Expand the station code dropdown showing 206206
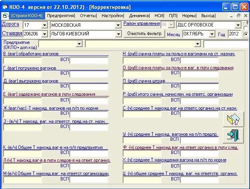Viewport: 250px width, 189px height. tap(44, 34)
